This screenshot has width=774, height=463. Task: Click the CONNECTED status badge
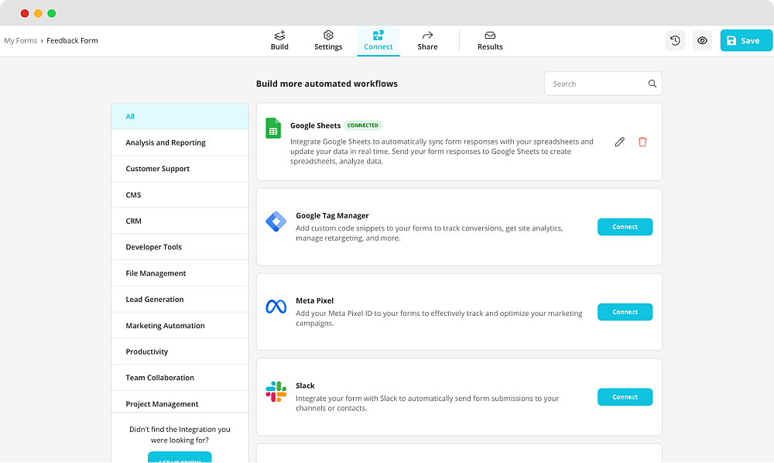tap(363, 125)
